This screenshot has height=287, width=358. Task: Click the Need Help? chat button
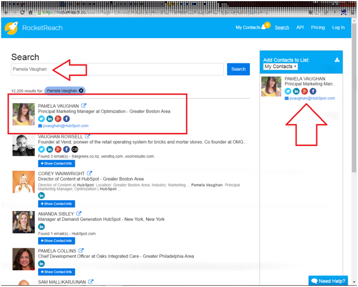coord(328,281)
